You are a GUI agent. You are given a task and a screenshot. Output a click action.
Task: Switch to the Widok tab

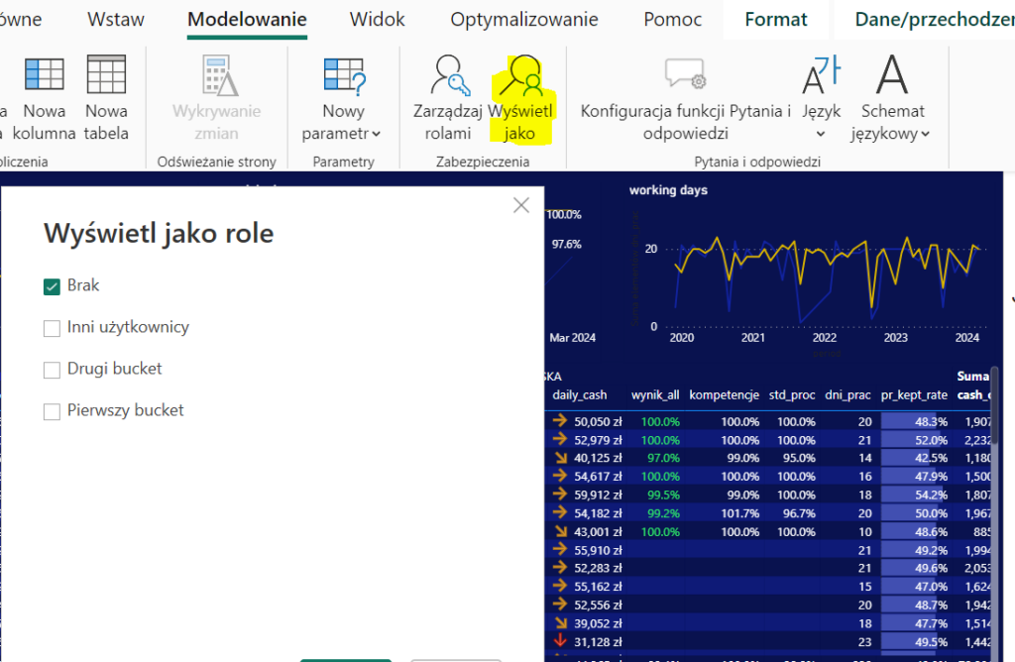pyautogui.click(x=379, y=20)
